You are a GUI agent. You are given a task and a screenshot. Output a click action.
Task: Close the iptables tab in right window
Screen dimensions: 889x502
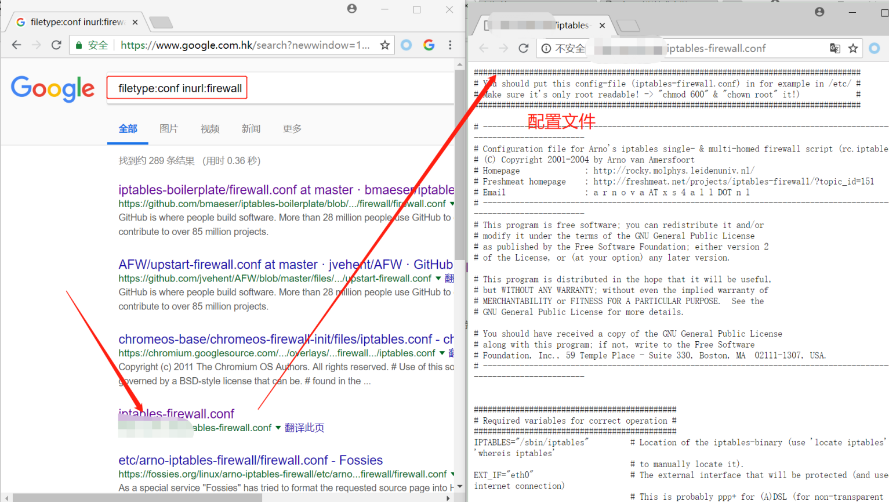click(x=602, y=26)
